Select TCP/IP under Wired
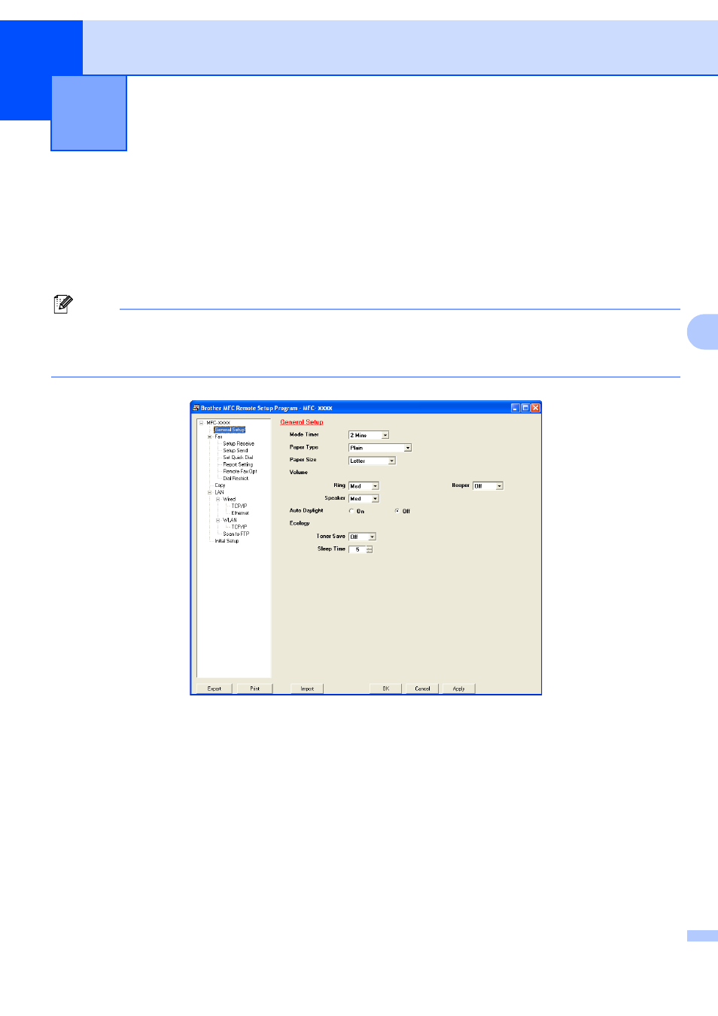Viewport: 718px width, 1016px height. click(x=239, y=506)
